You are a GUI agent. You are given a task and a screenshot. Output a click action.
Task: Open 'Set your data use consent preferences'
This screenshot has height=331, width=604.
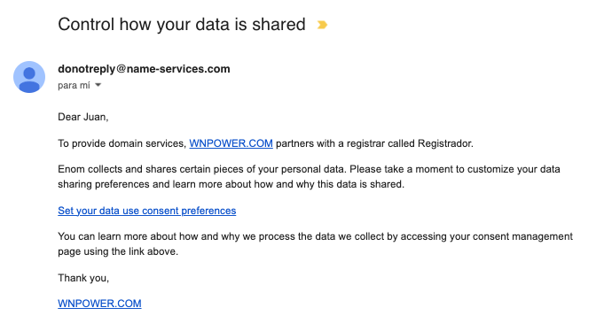click(146, 211)
